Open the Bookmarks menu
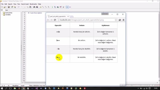The image size is (160, 90). click(x=33, y=4)
